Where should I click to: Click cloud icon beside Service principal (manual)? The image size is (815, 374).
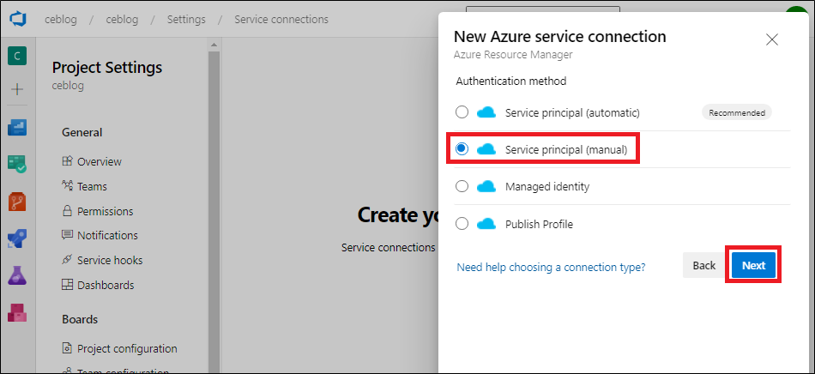pos(486,149)
